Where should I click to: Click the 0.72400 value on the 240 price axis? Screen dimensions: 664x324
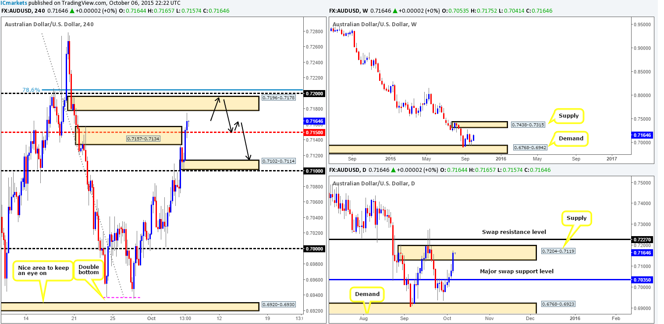click(314, 62)
